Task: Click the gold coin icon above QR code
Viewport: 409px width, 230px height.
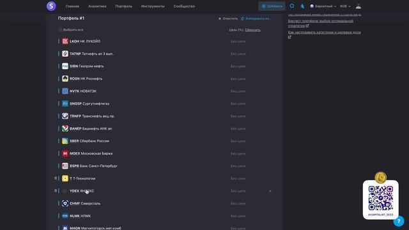Action: pos(381,178)
